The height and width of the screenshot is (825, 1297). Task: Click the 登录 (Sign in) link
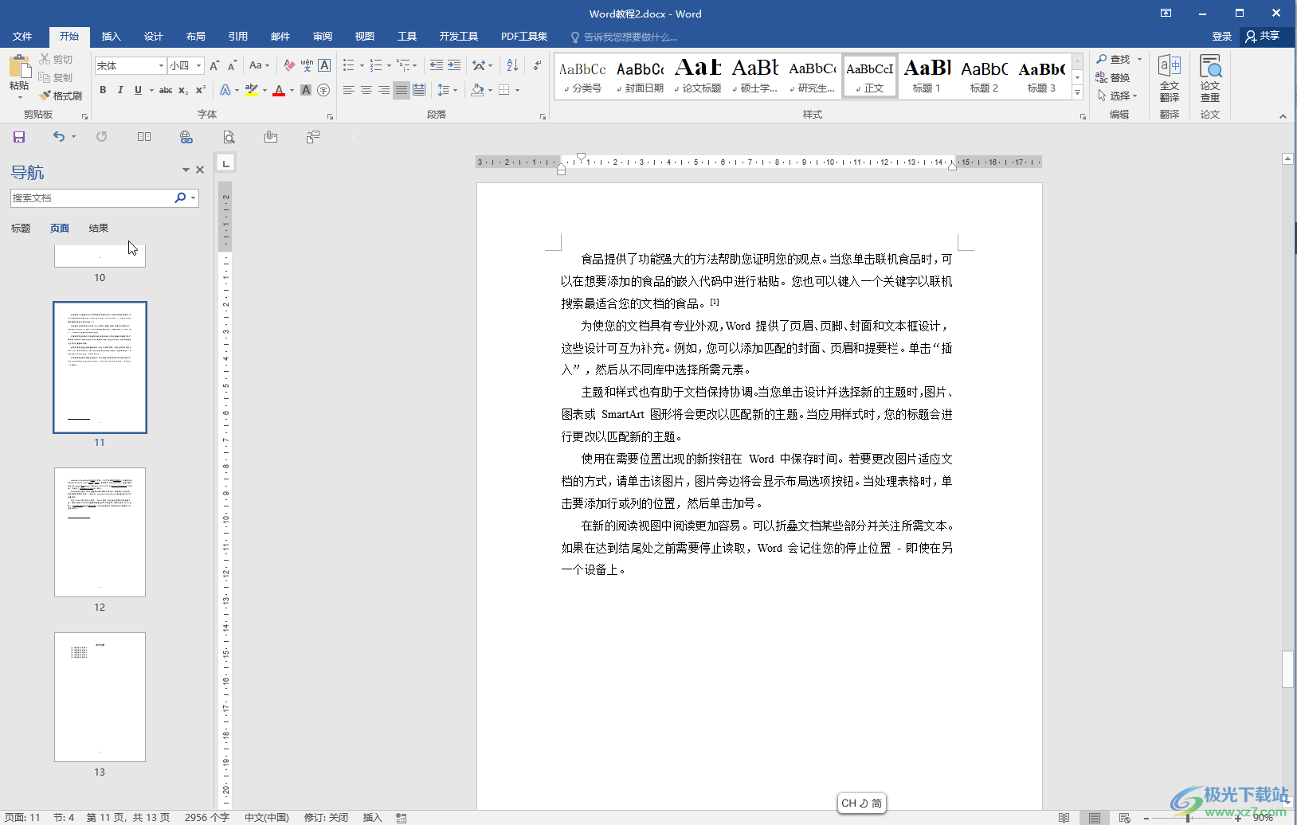point(1221,37)
